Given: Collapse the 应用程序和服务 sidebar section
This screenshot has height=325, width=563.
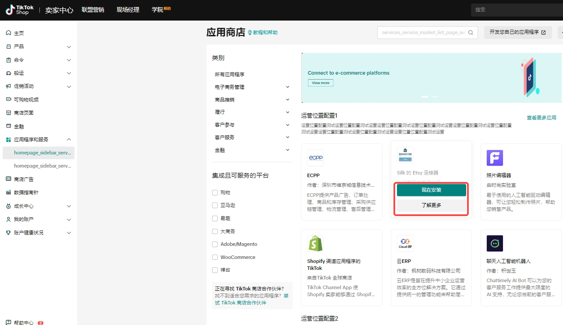Looking at the screenshot, I should 69,140.
